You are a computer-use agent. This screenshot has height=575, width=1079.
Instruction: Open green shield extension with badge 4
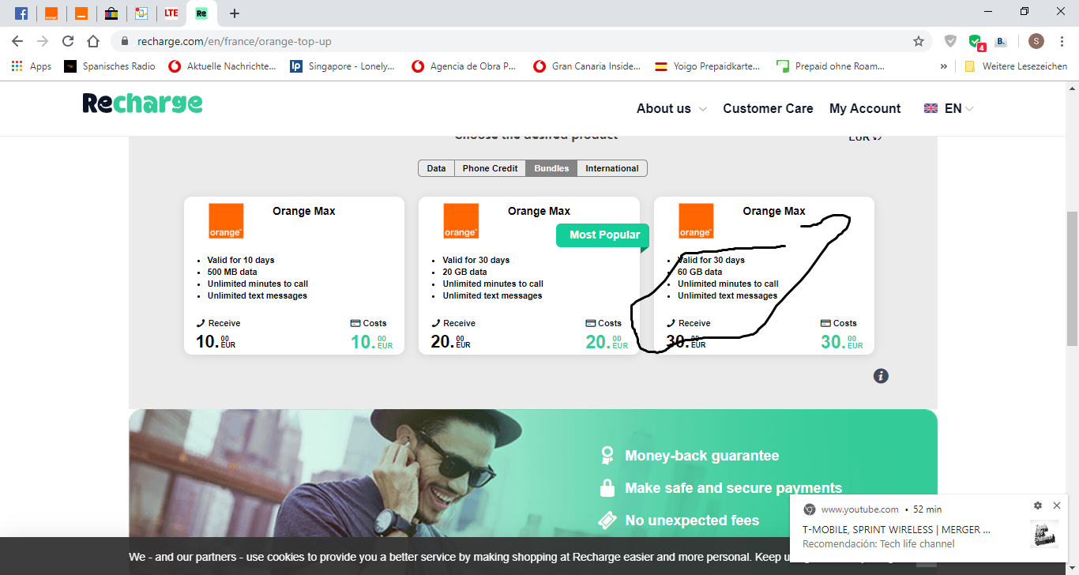976,42
